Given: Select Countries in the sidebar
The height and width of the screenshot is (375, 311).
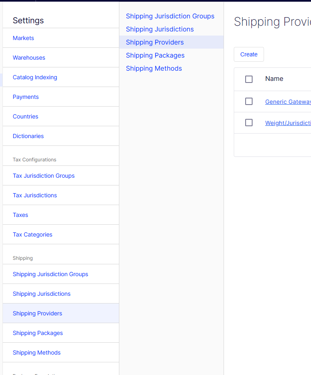Looking at the screenshot, I should tap(25, 116).
